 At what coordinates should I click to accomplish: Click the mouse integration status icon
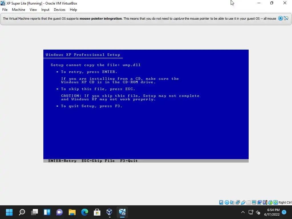[270, 202]
